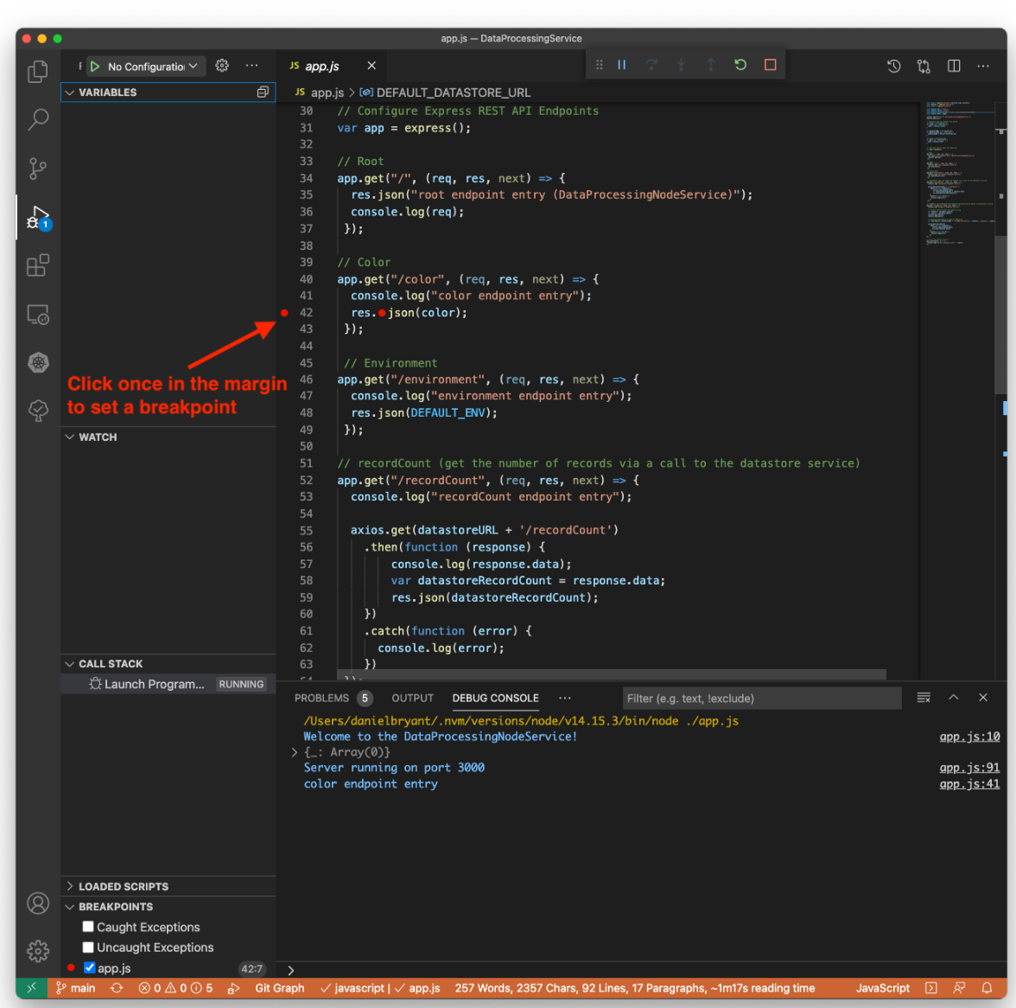Change the JavaScript language mode
The width and height of the screenshot is (1016, 1008).
pyautogui.click(x=882, y=988)
